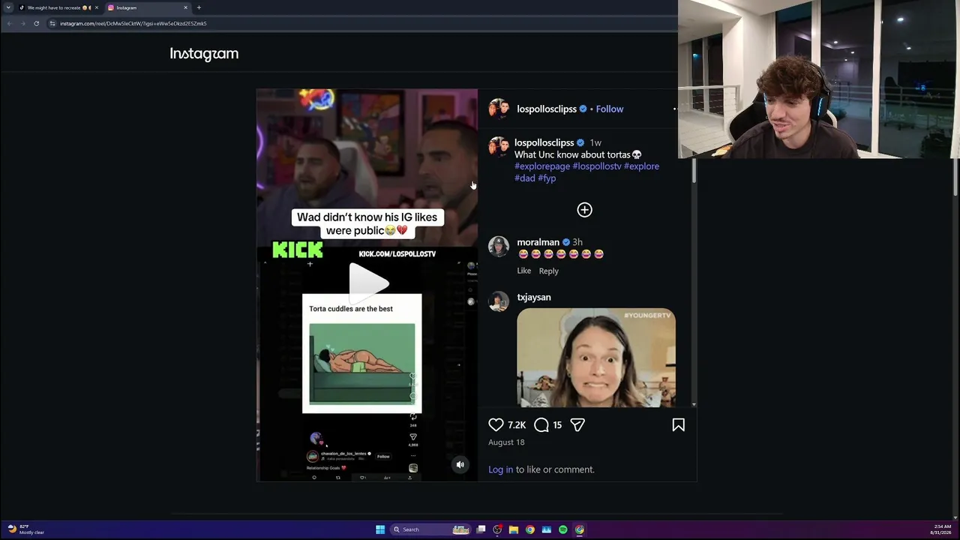This screenshot has height=540, width=960.
Task: Open the weather widget on the taskbar
Action: tap(26, 529)
